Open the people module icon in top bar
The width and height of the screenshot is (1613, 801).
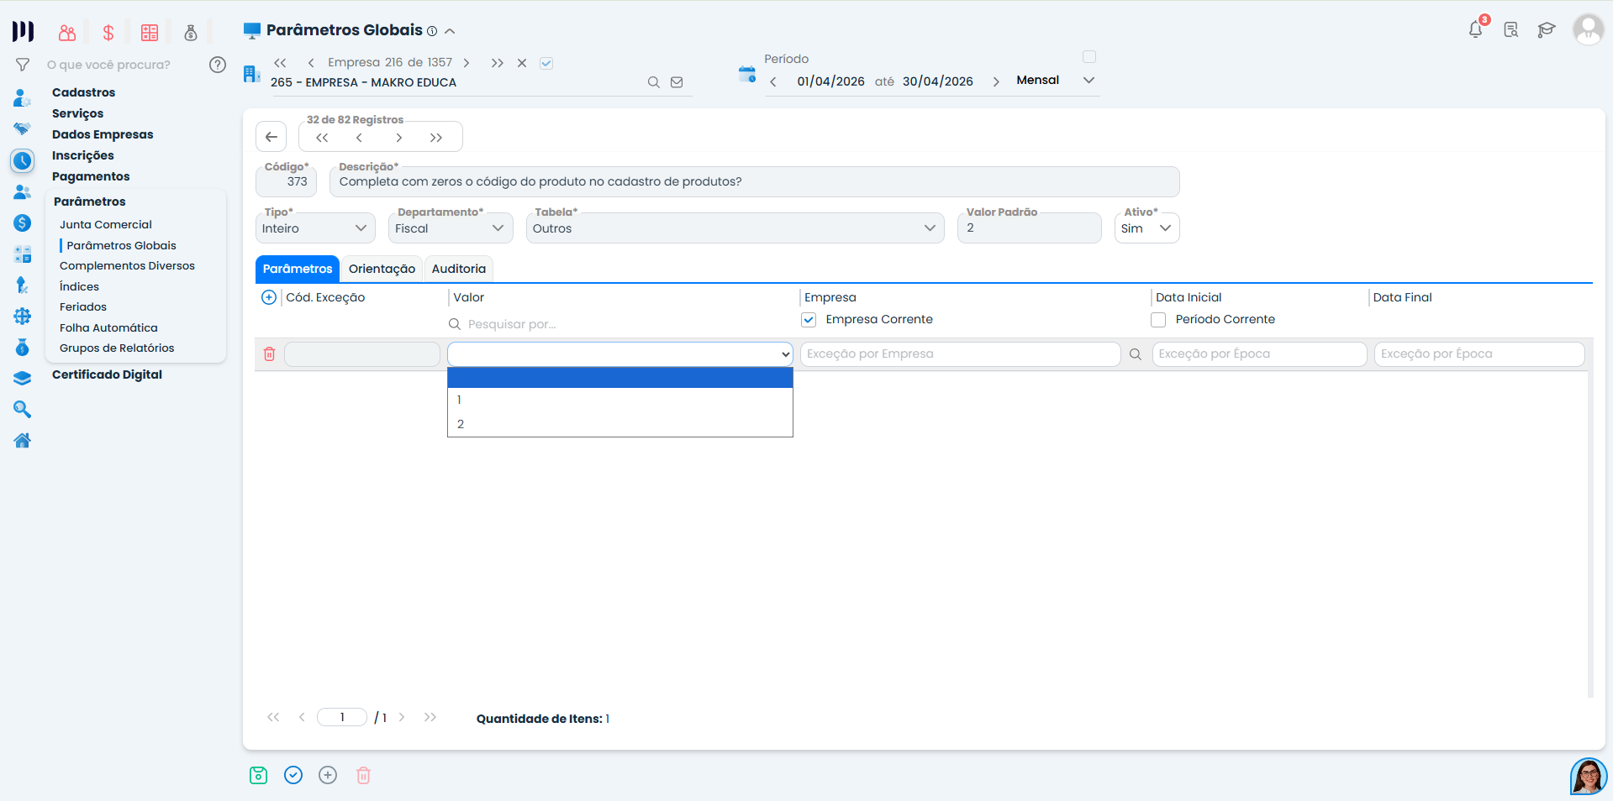click(67, 33)
